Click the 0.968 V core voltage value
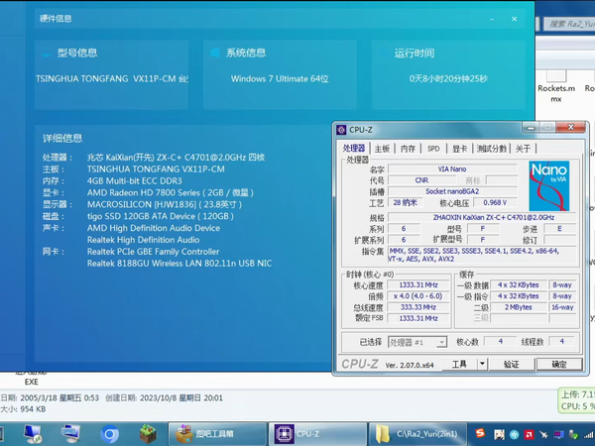 495,202
